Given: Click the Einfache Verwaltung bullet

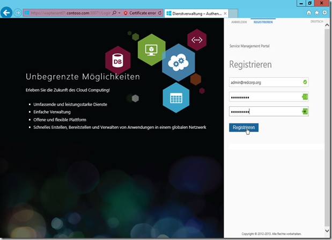Looking at the screenshot, I should click(52, 112).
